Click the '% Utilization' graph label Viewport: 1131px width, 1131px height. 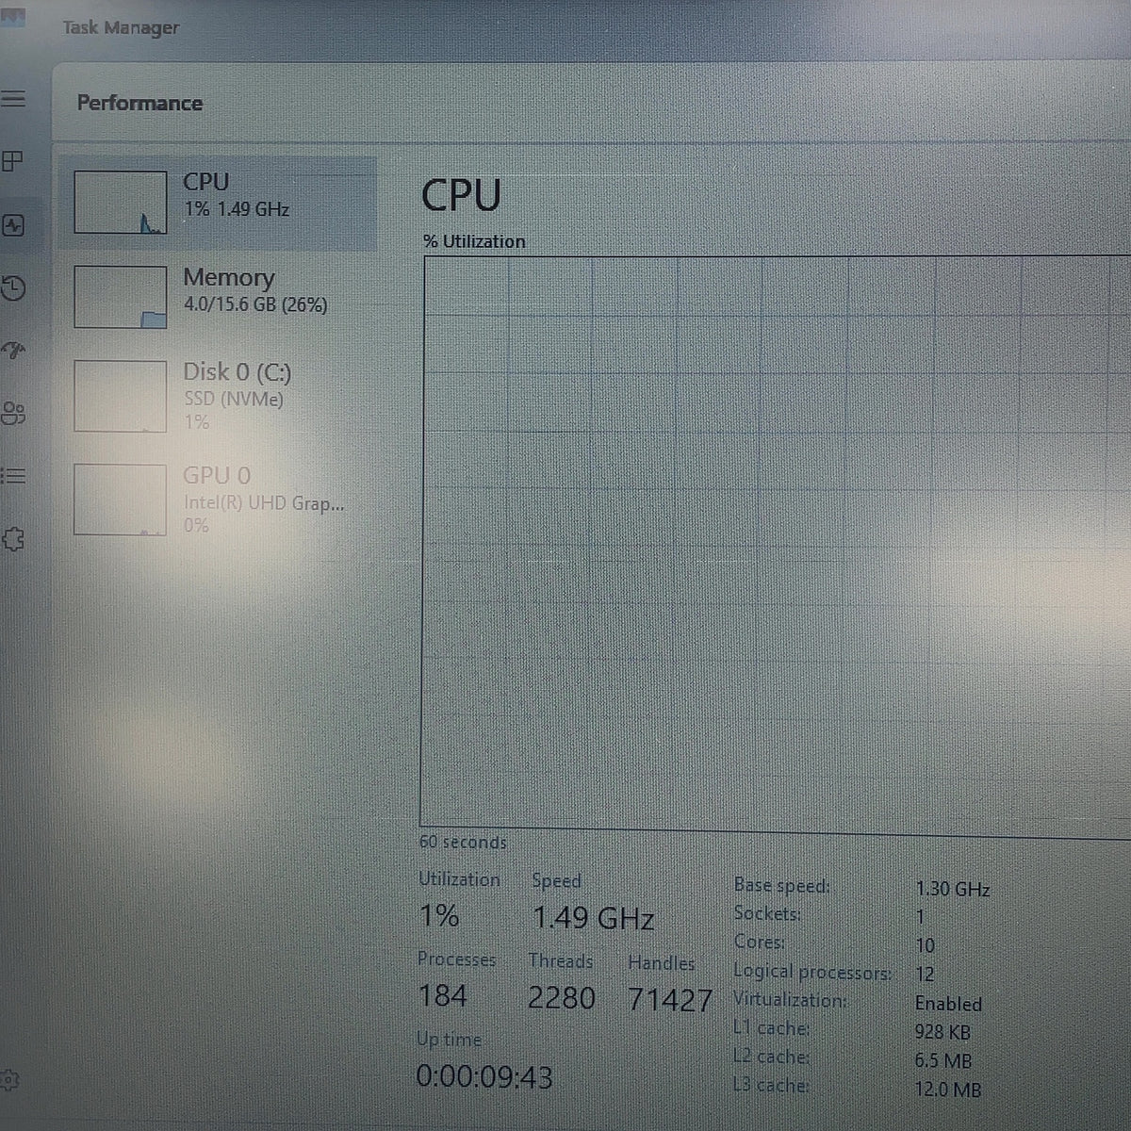point(474,241)
